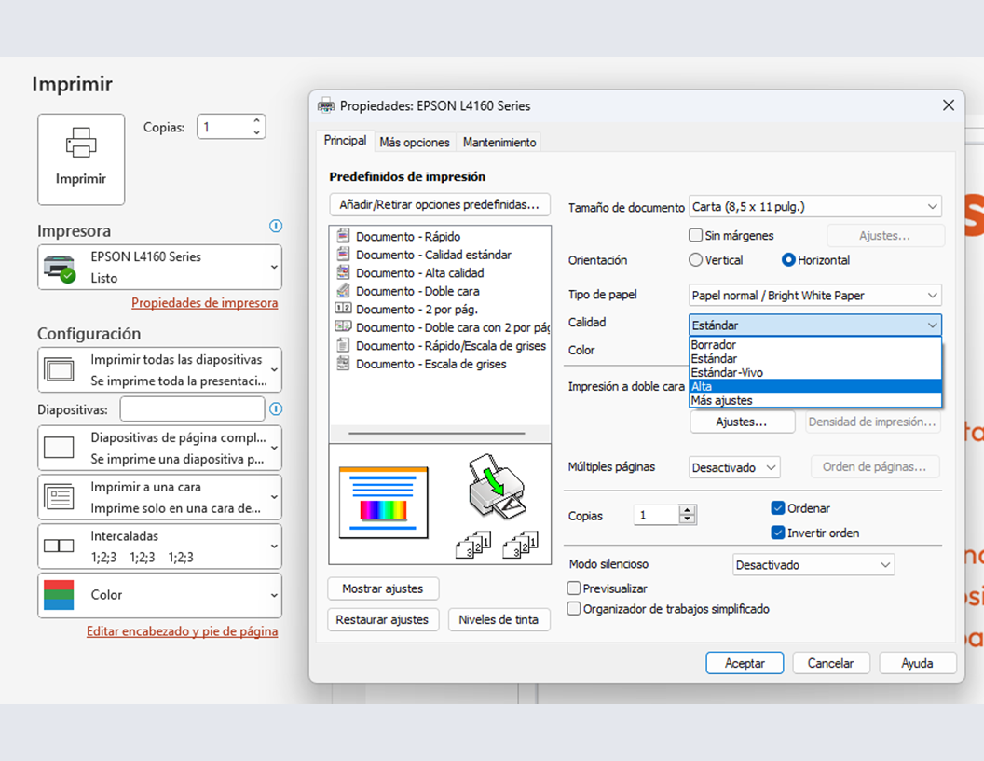Screen dimensions: 984x761
Task: Click the Intercaladas collate icon
Action: coord(59,546)
